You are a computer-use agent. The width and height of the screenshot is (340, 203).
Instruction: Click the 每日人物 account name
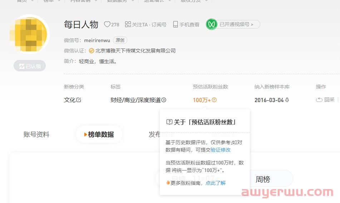81,25
